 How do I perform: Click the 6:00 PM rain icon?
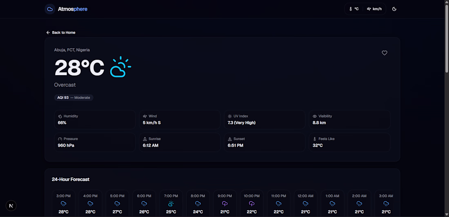tap(144, 204)
